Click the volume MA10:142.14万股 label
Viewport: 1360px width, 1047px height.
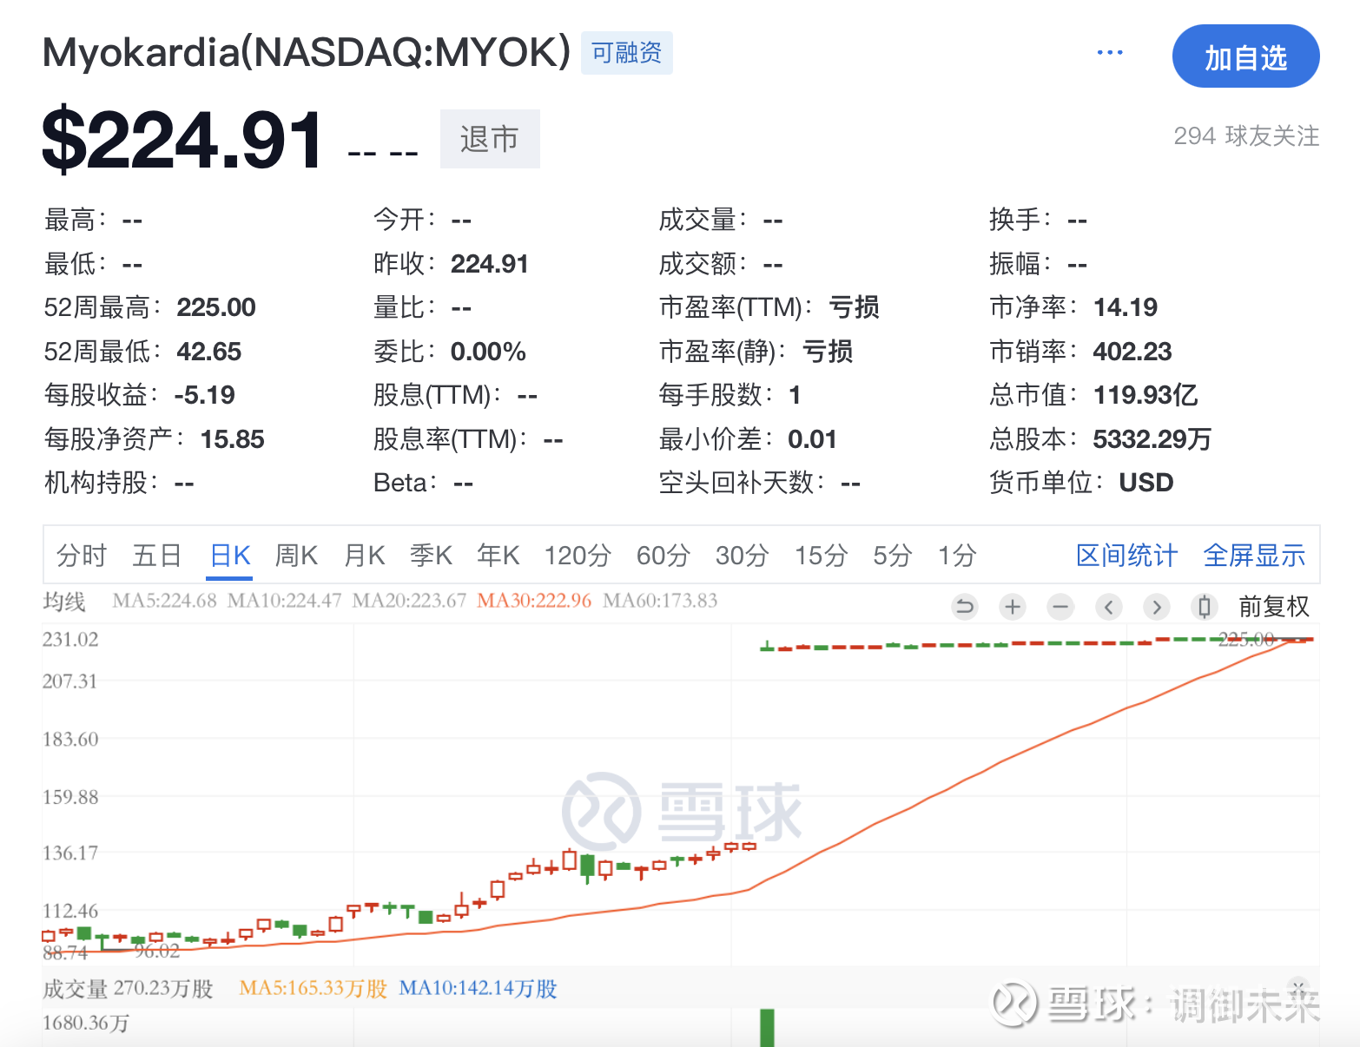(x=479, y=989)
